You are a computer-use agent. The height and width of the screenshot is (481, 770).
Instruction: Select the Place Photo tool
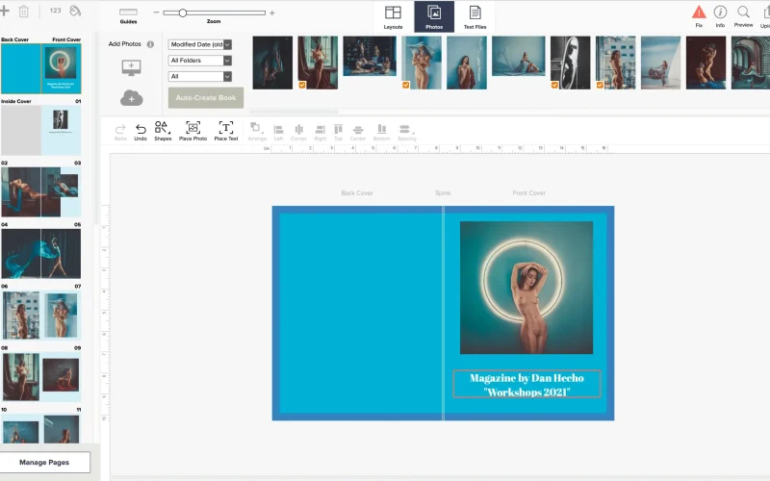(193, 128)
